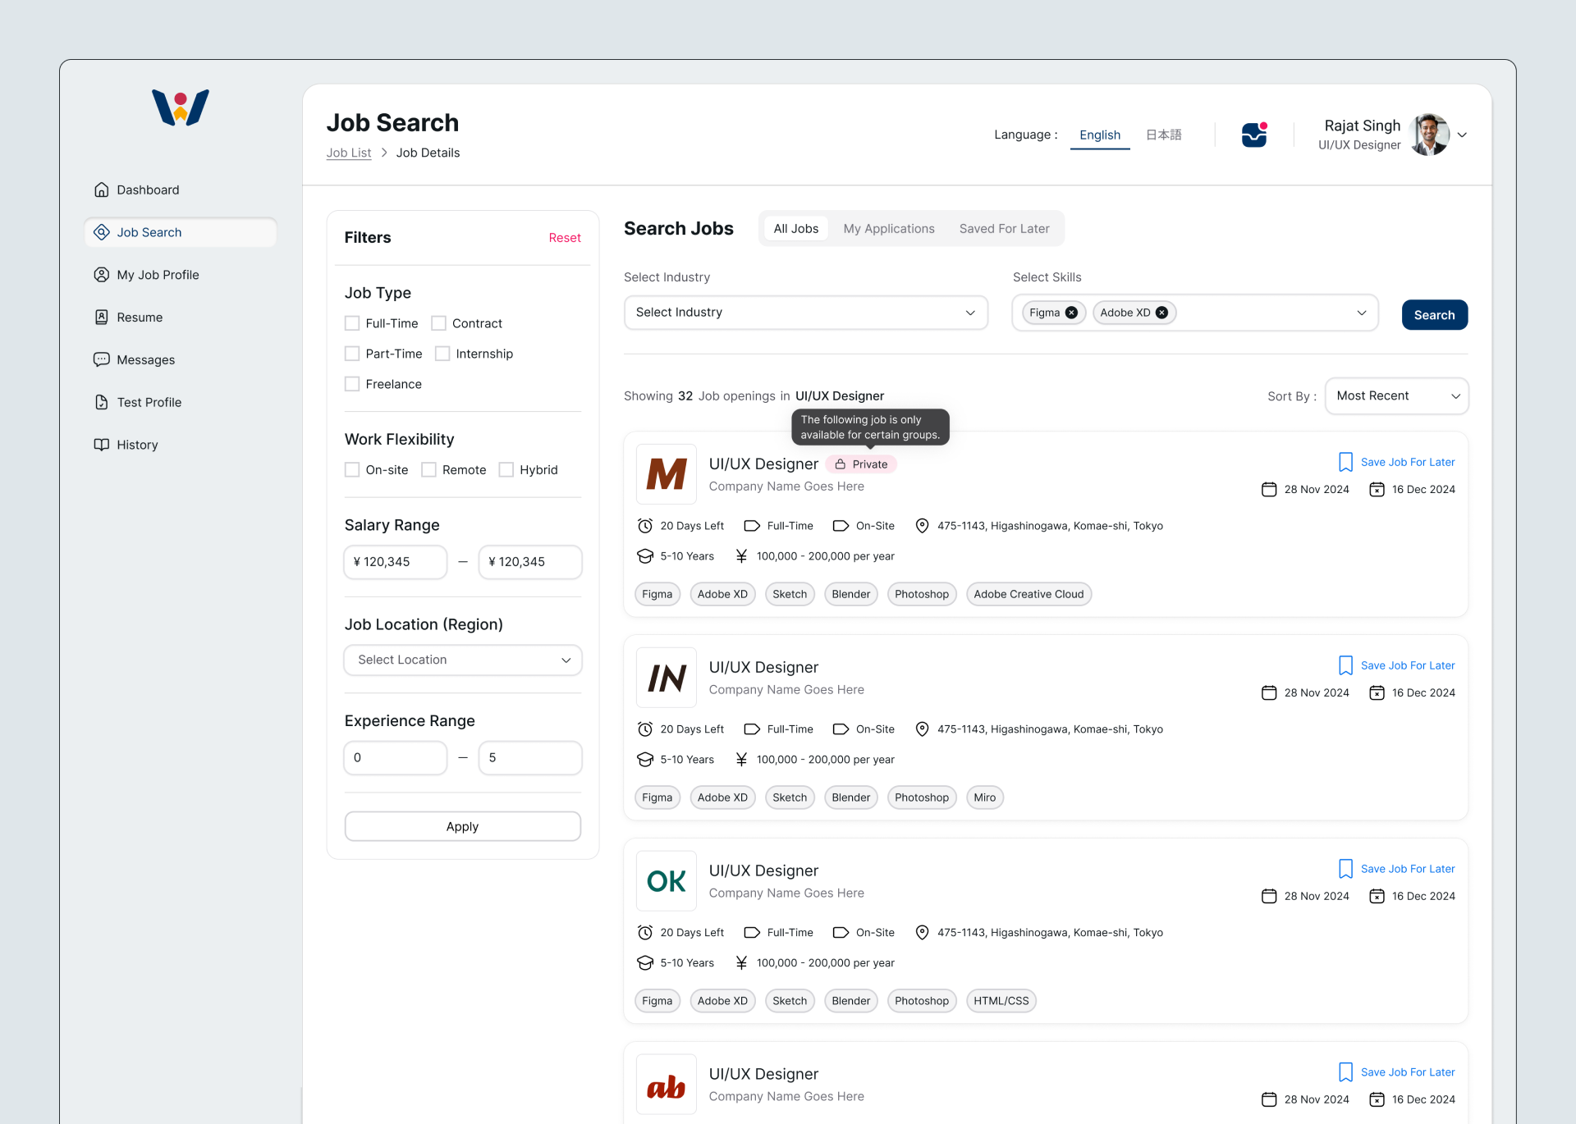Open the Select Industry dropdown
Viewport: 1576px width, 1124px height.
click(805, 313)
